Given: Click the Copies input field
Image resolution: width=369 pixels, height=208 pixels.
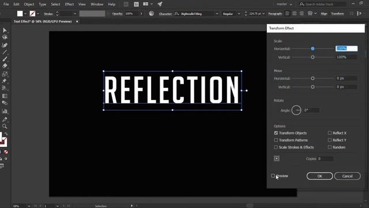Looking at the screenshot, I should pos(325,159).
